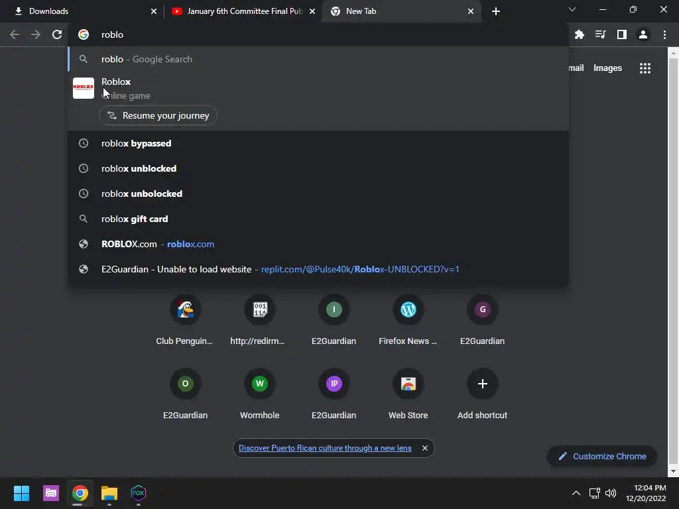Image resolution: width=679 pixels, height=509 pixels.
Task: Show hidden system tray icons
Action: click(576, 493)
